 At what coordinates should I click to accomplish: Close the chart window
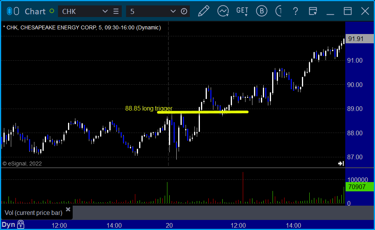click(365, 11)
